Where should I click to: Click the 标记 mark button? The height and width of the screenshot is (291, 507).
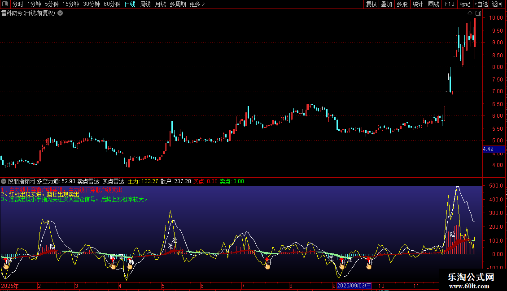click(465, 4)
